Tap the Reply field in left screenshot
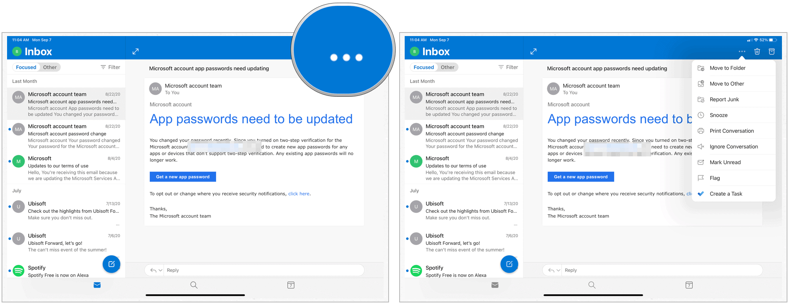The image size is (789, 304). (264, 270)
